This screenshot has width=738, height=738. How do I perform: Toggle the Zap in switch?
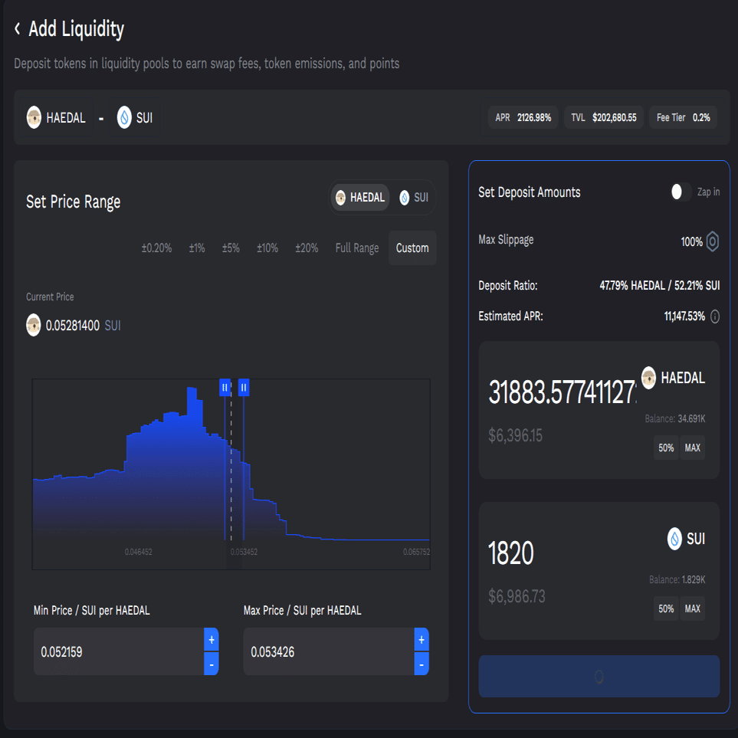click(681, 192)
